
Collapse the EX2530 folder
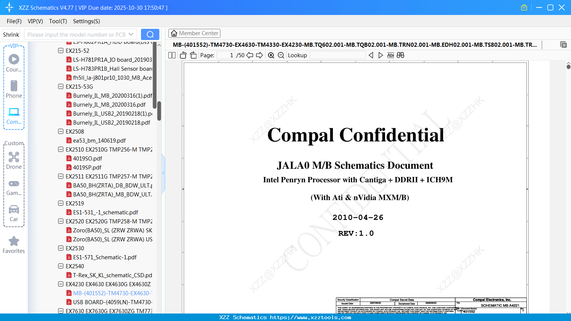coord(61,248)
